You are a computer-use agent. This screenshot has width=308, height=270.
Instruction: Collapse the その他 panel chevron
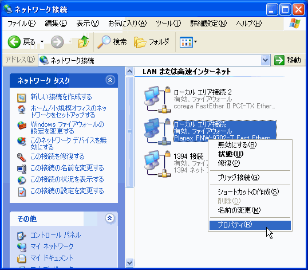[109, 218]
